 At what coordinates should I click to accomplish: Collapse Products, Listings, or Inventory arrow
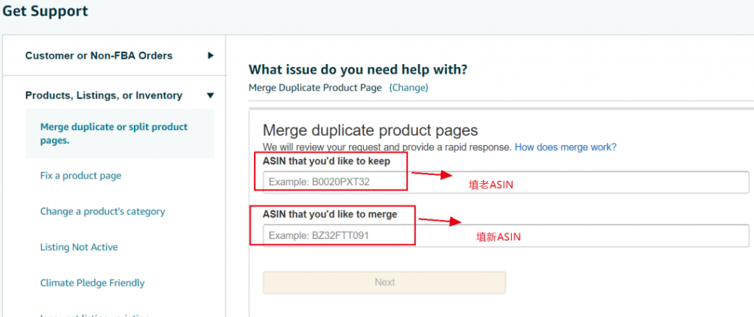coord(210,96)
